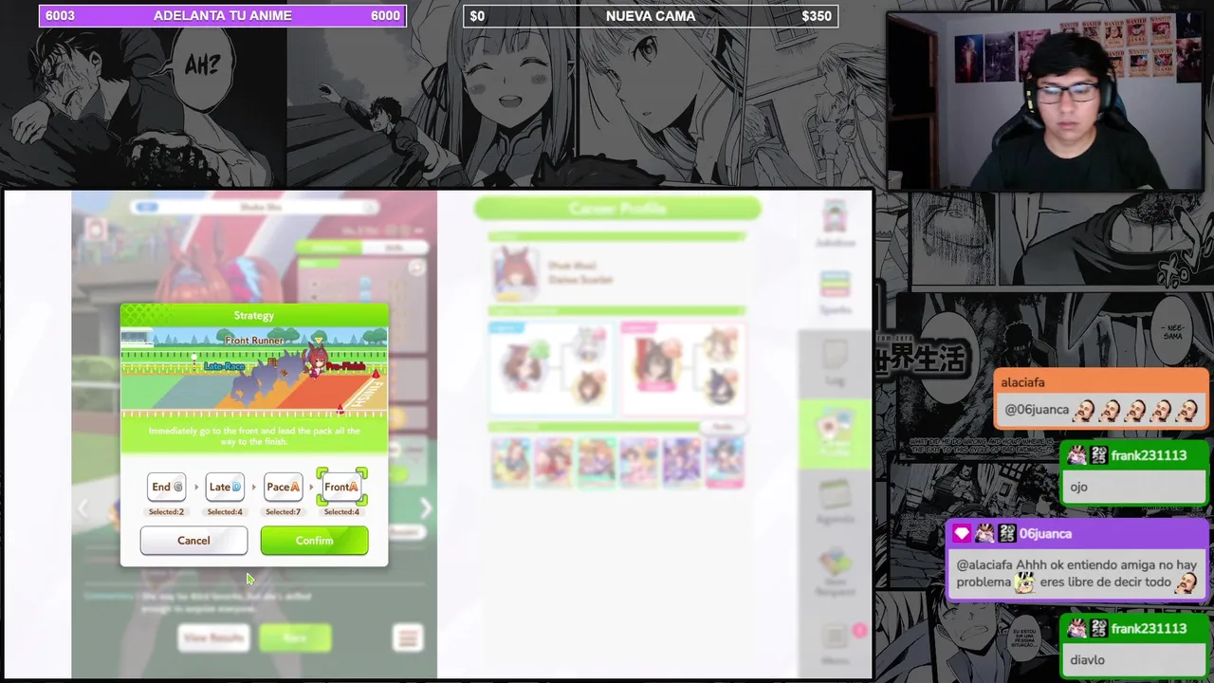Click the fourth support card thumbnail
This screenshot has width=1214, height=683.
click(x=639, y=461)
